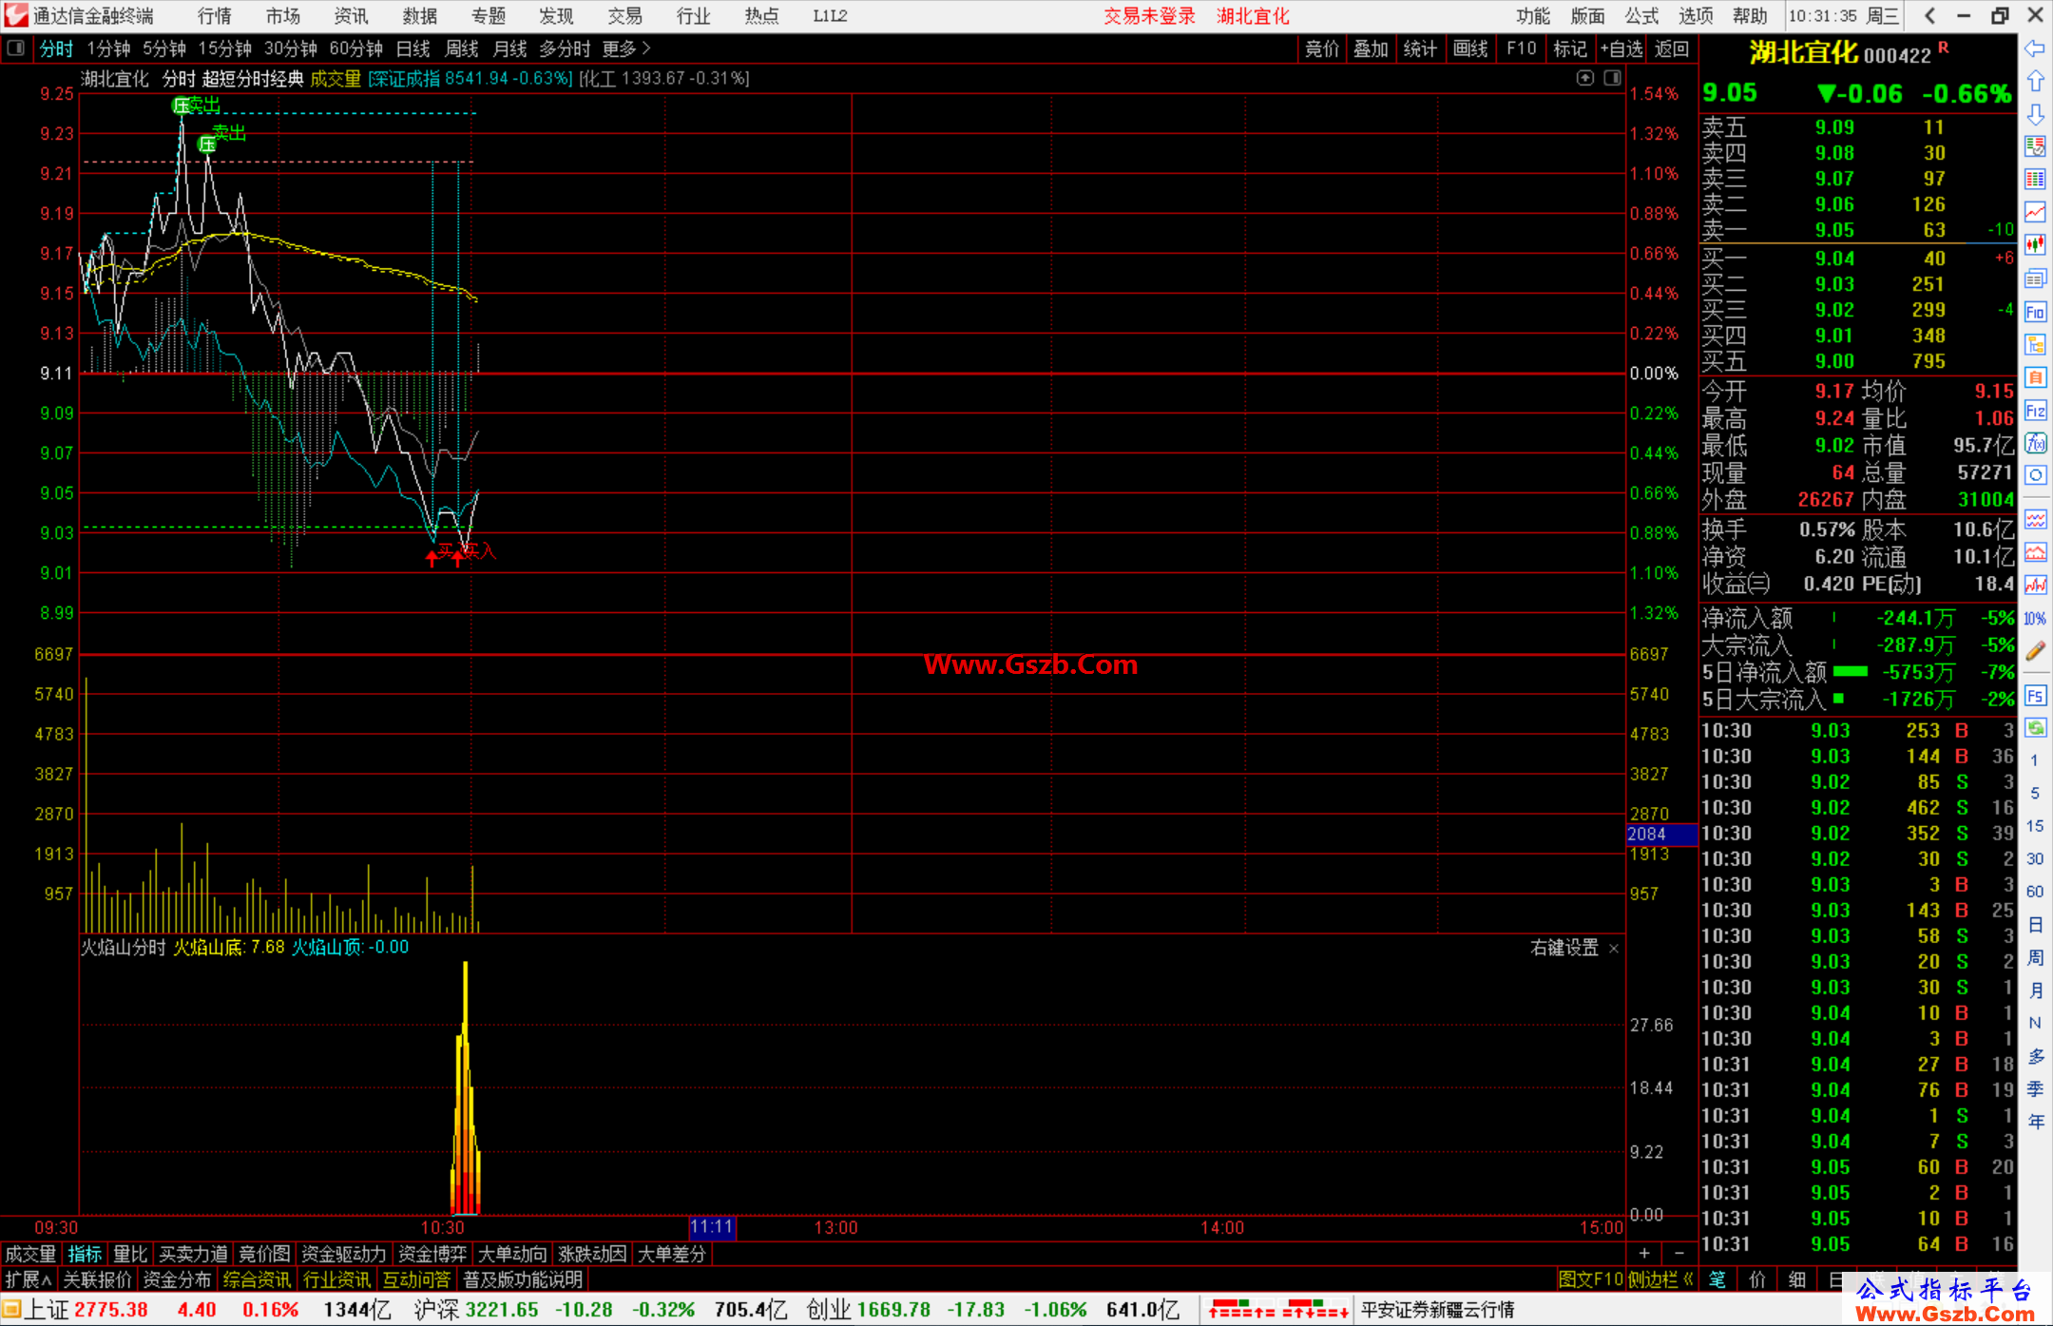Click the green refresh icon in the right sidebar
The height and width of the screenshot is (1326, 2053).
click(2035, 728)
